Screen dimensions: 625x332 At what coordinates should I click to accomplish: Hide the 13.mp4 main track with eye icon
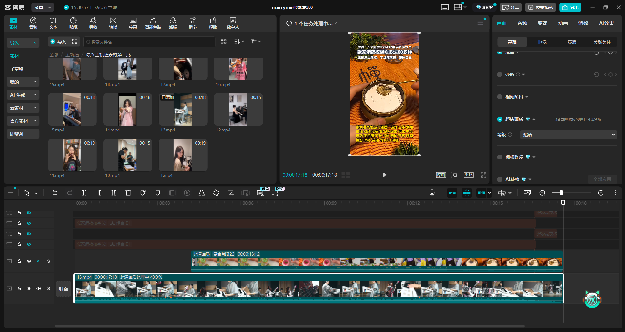point(29,289)
